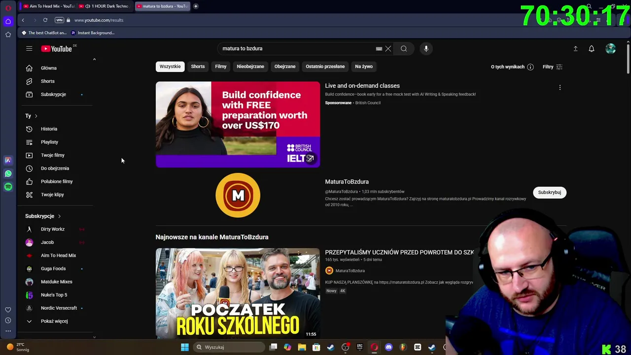The image size is (631, 355).
Task: Select the Obejrzane filter chip
Action: (285, 67)
